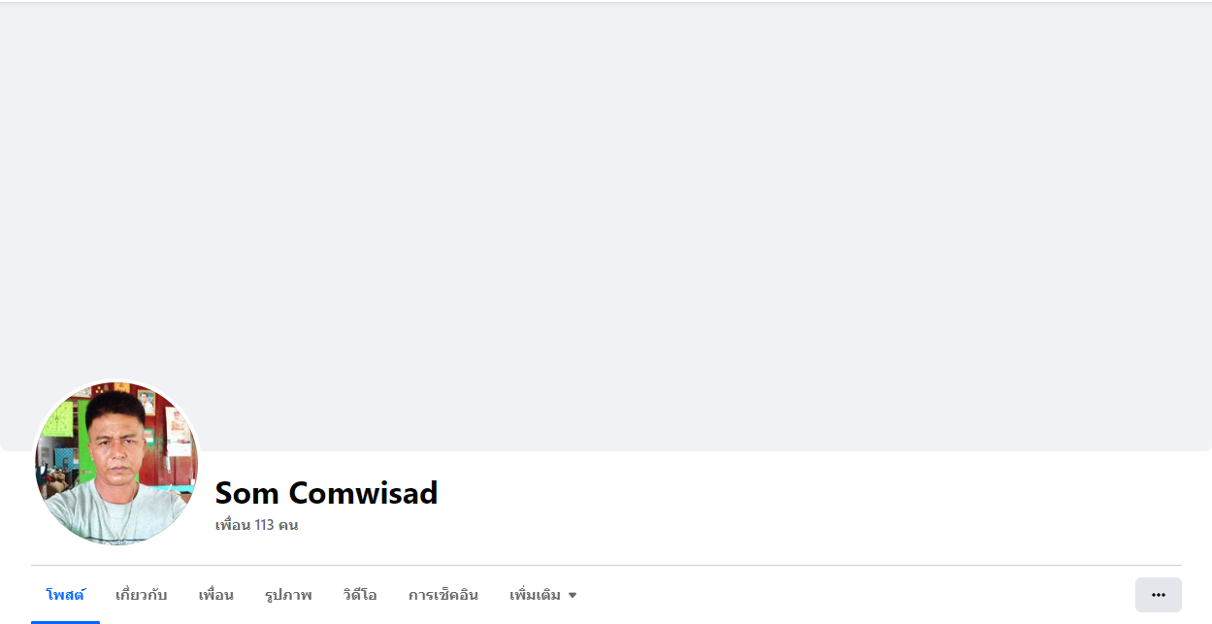The height and width of the screenshot is (624, 1212).
Task: Show the about info via เกี่ยวกับ
Action: [x=142, y=595]
